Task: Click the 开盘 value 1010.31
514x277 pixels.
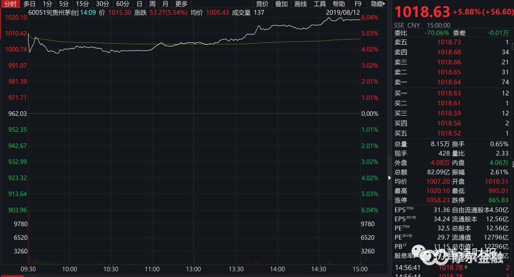Action: point(496,181)
